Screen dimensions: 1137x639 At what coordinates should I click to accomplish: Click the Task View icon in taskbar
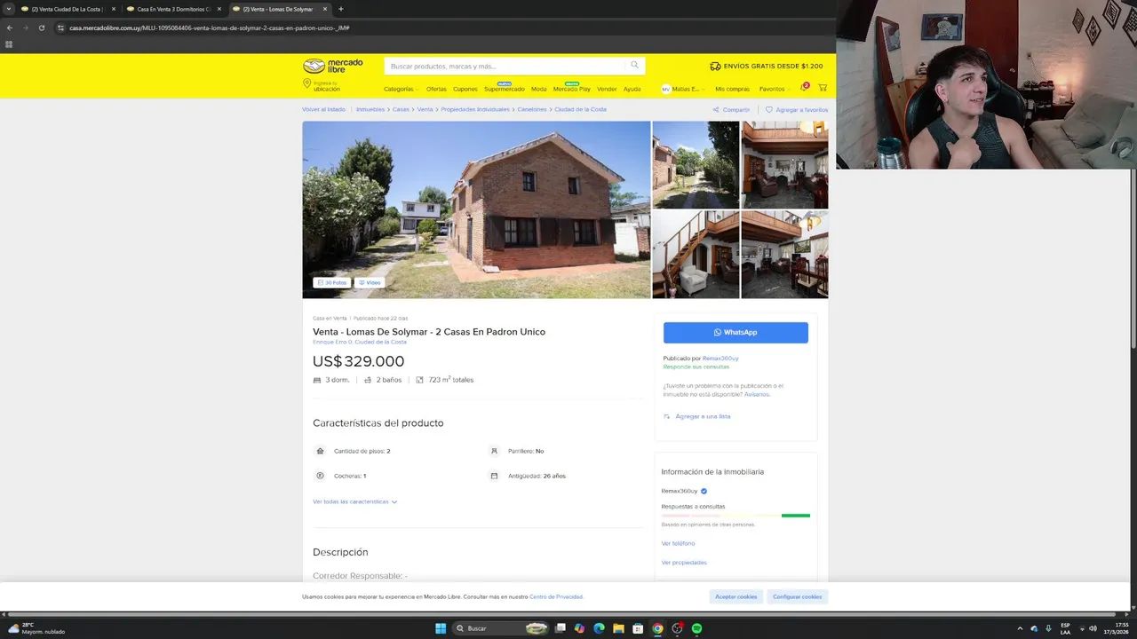coord(560,628)
